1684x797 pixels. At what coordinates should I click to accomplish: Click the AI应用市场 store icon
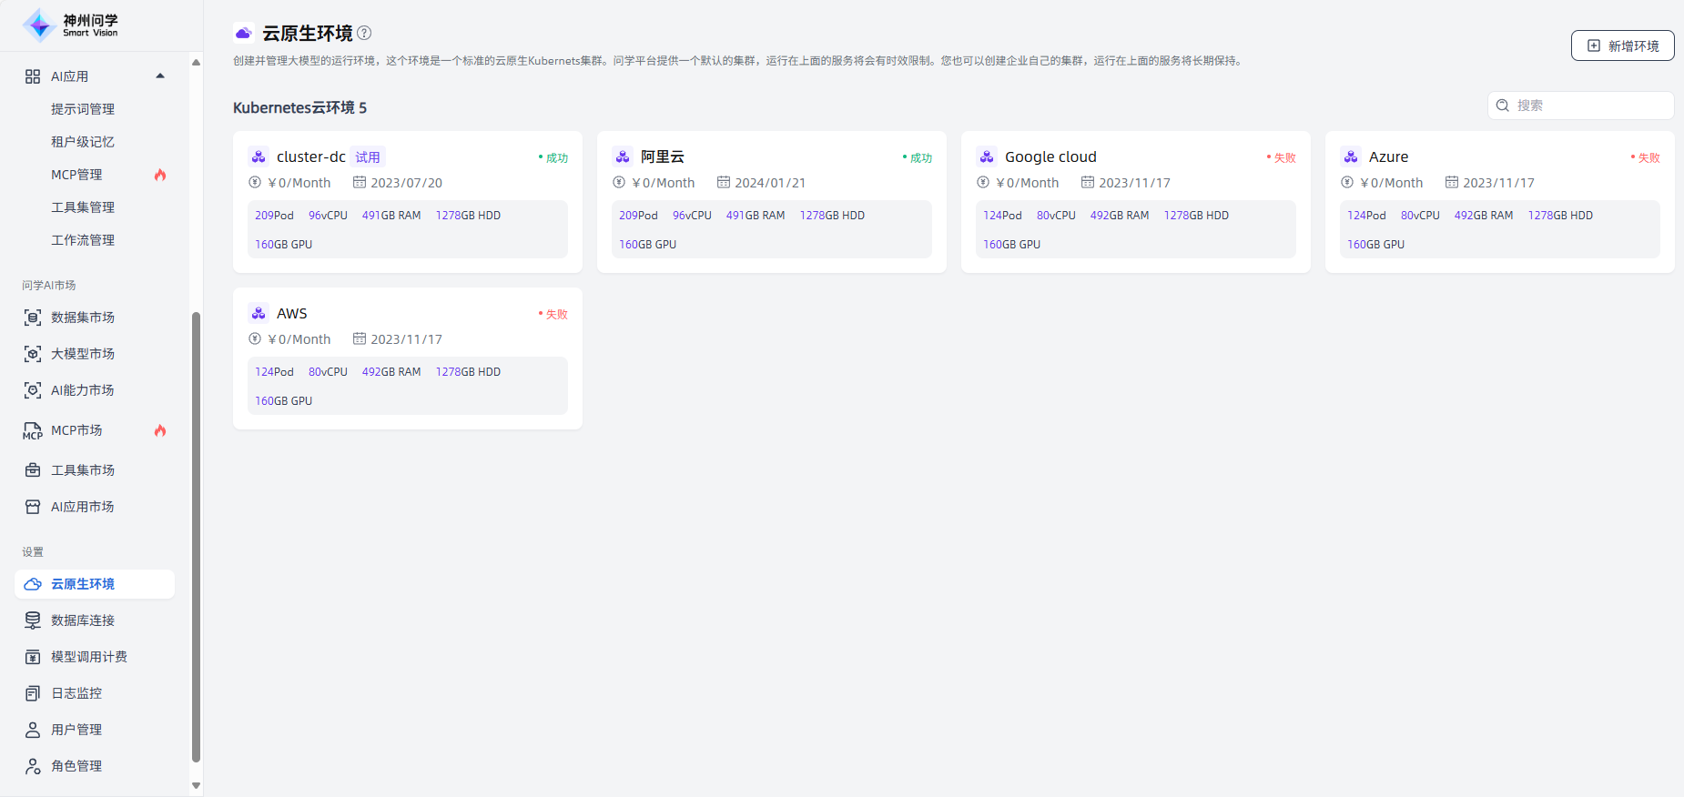coord(33,507)
